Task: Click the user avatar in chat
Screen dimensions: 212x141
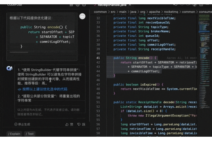Action: 82,16
